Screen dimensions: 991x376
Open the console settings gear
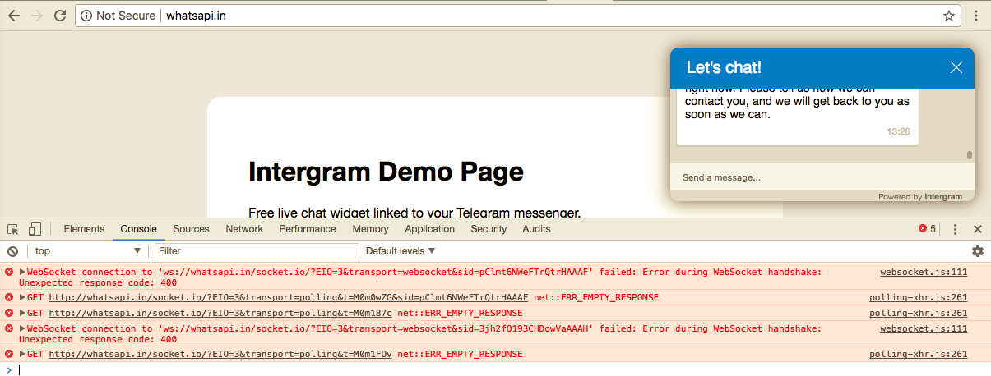[978, 251]
